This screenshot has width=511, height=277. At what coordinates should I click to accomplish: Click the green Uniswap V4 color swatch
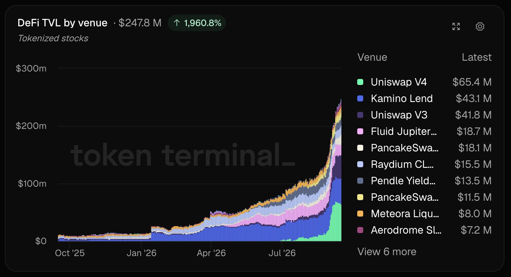coord(360,82)
